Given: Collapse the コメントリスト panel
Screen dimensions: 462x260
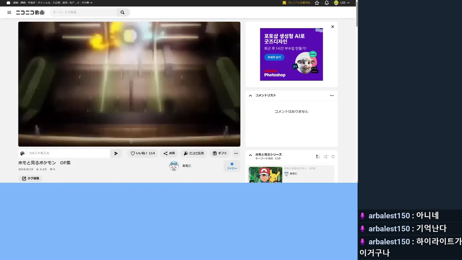Looking at the screenshot, I should [x=250, y=96].
